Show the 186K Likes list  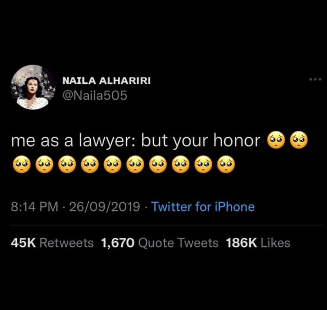[258, 243]
